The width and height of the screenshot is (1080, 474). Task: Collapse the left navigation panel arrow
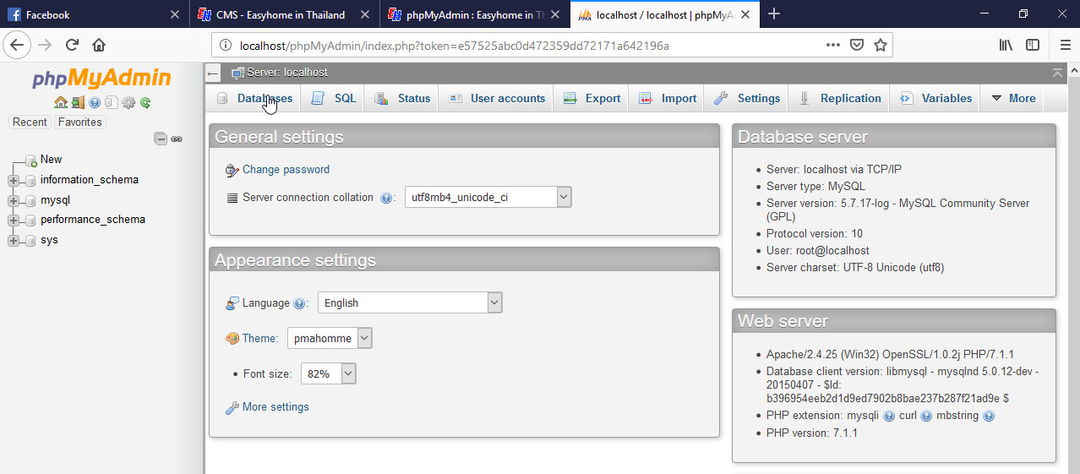click(214, 74)
